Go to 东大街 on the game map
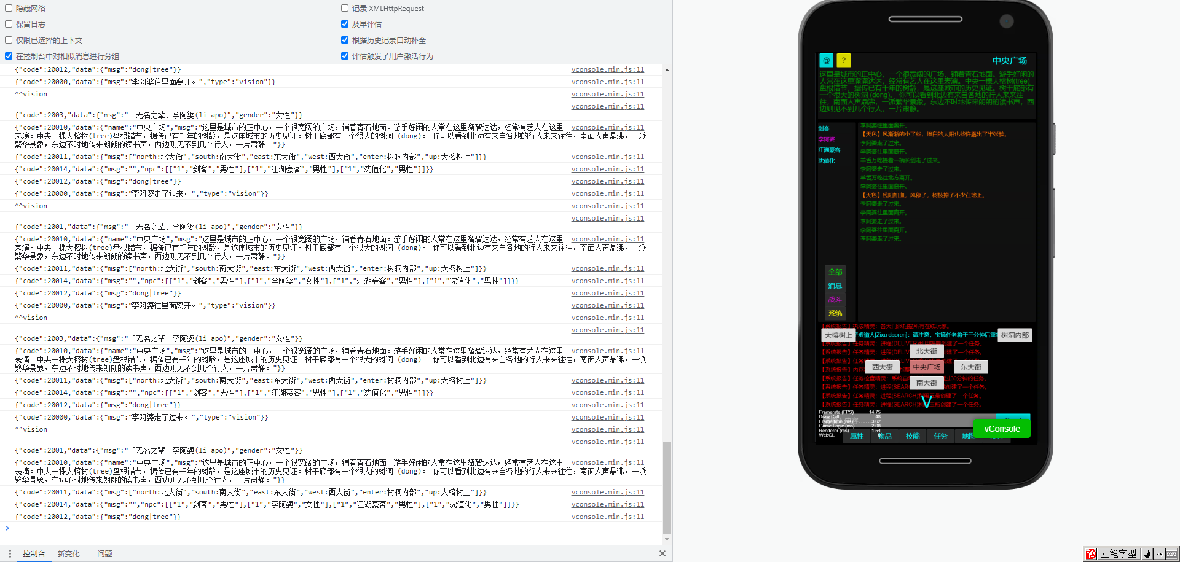Viewport: 1180px width, 562px height. pos(971,367)
